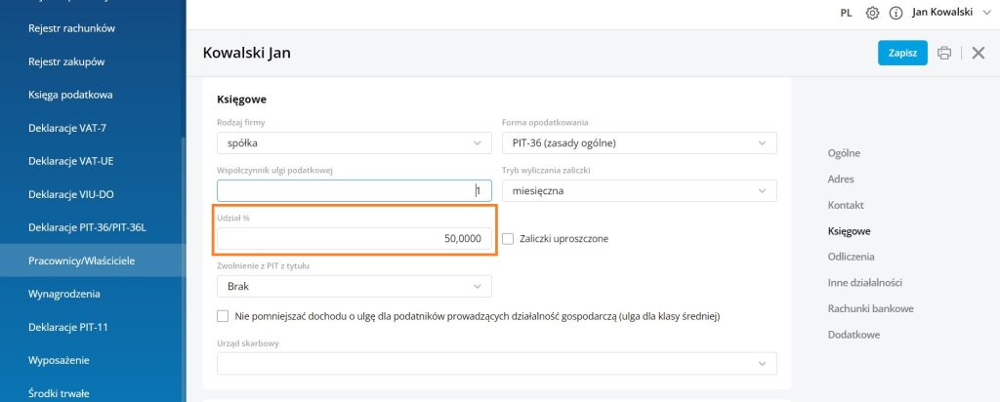Open the Rodzaj firmy dropdown
This screenshot has height=402, width=1000.
[x=354, y=142]
